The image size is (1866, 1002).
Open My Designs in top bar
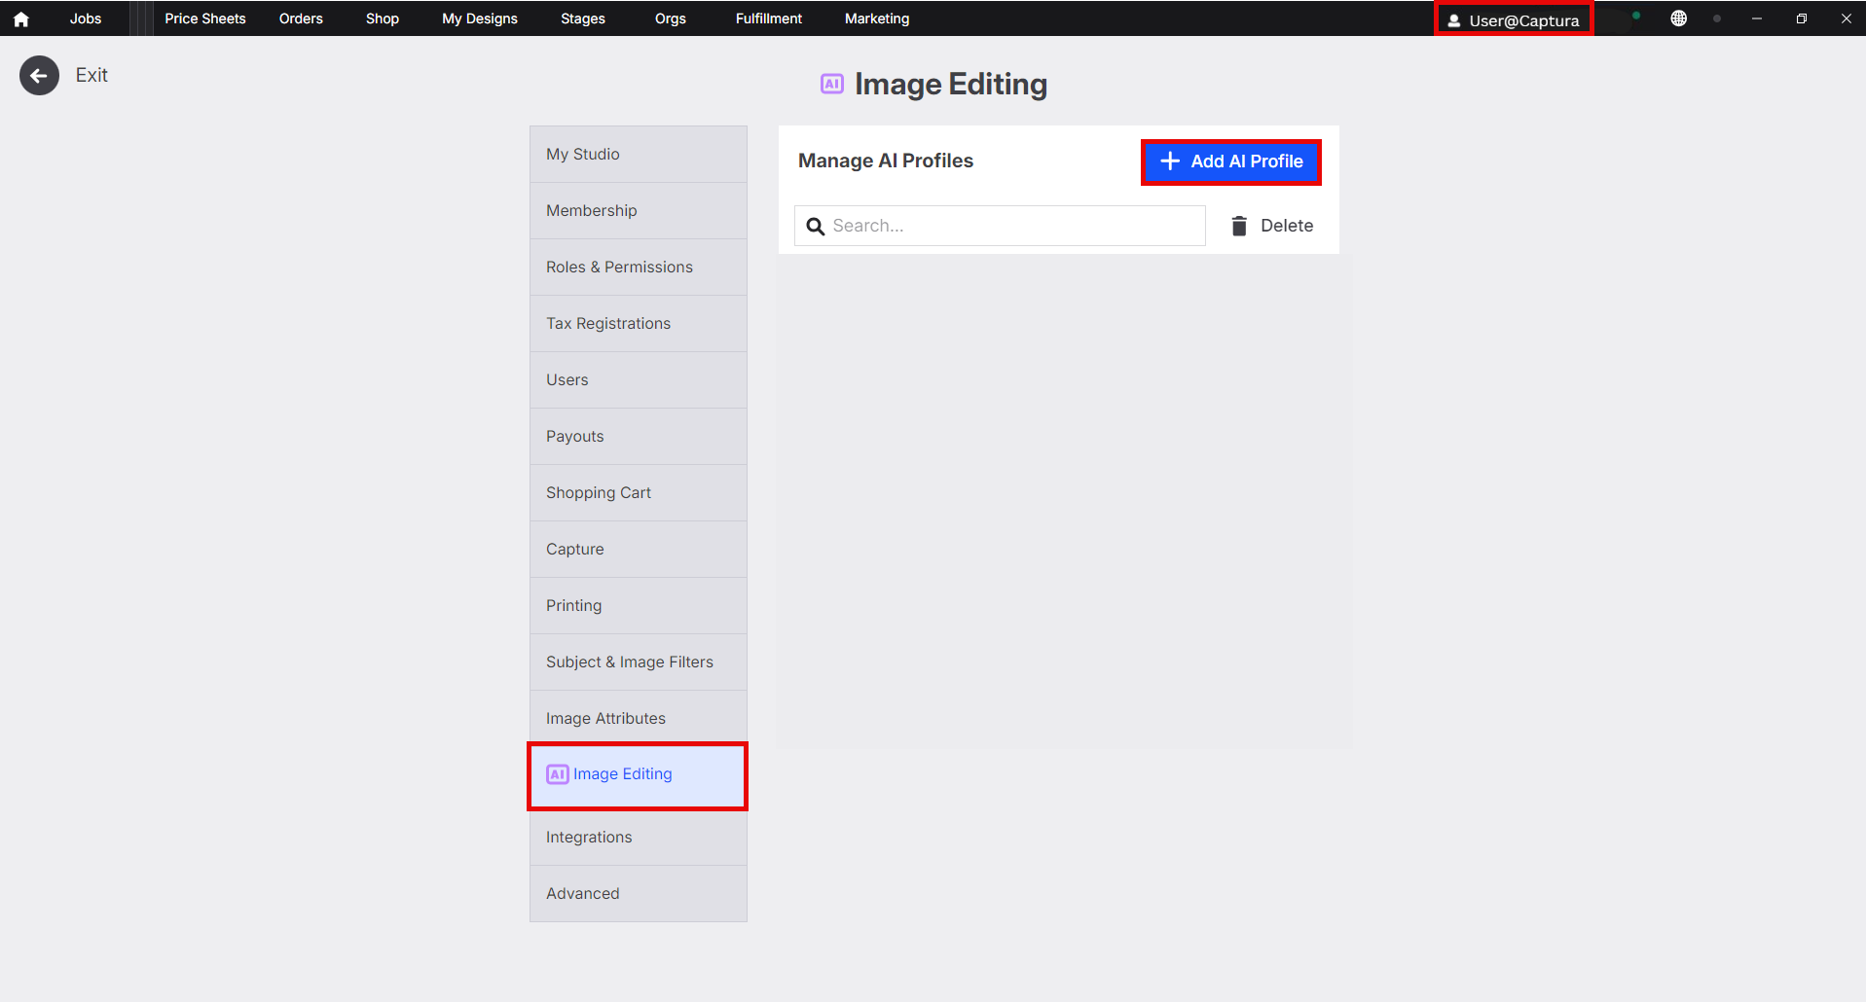[x=479, y=18]
